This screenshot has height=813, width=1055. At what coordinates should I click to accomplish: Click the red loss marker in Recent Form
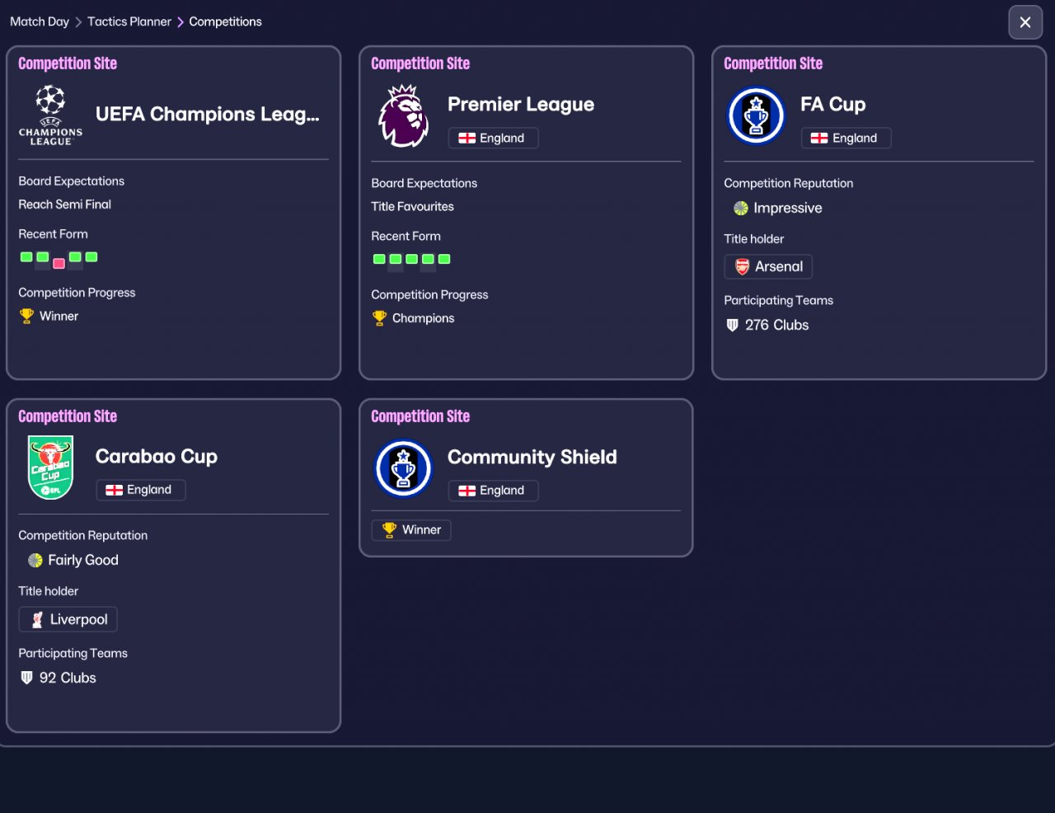click(59, 264)
